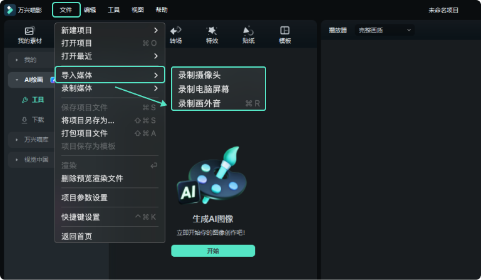Click the 生成AI图像 heading
The image size is (481, 280).
(x=213, y=219)
